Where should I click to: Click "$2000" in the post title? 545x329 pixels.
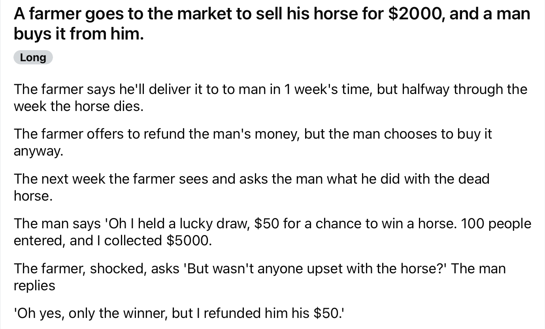[x=415, y=14]
